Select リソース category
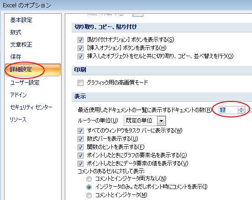This screenshot has height=200, width=252. [18, 120]
